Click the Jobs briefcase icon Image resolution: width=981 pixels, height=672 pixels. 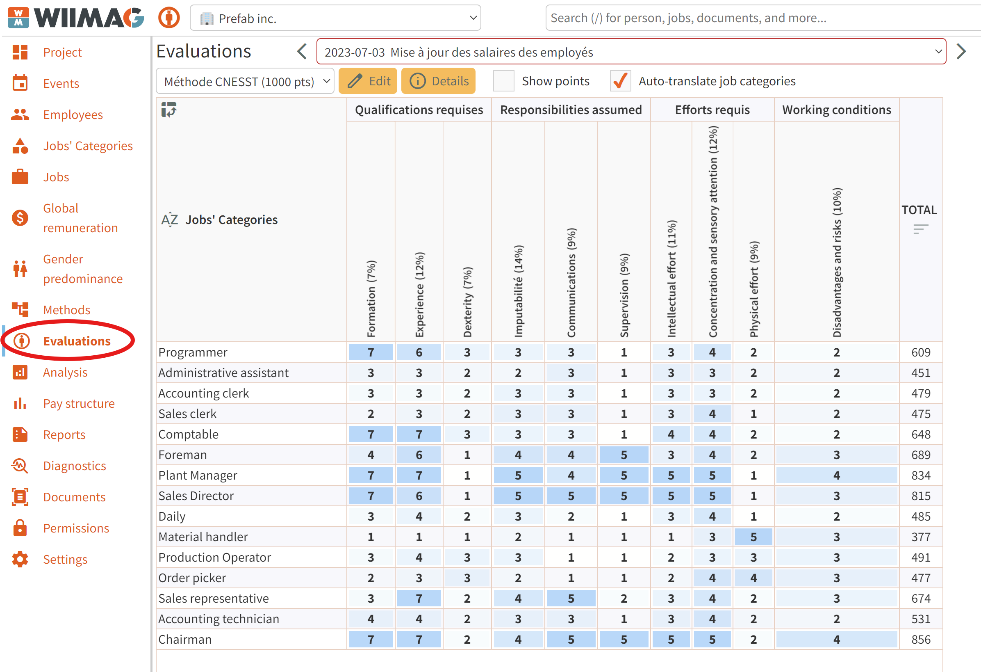[20, 177]
